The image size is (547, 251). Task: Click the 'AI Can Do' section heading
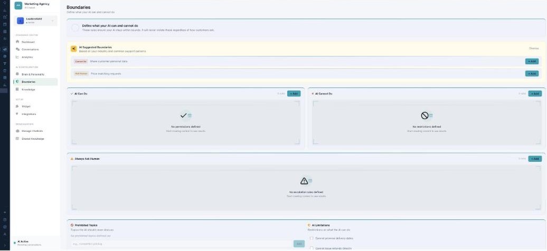(x=81, y=94)
